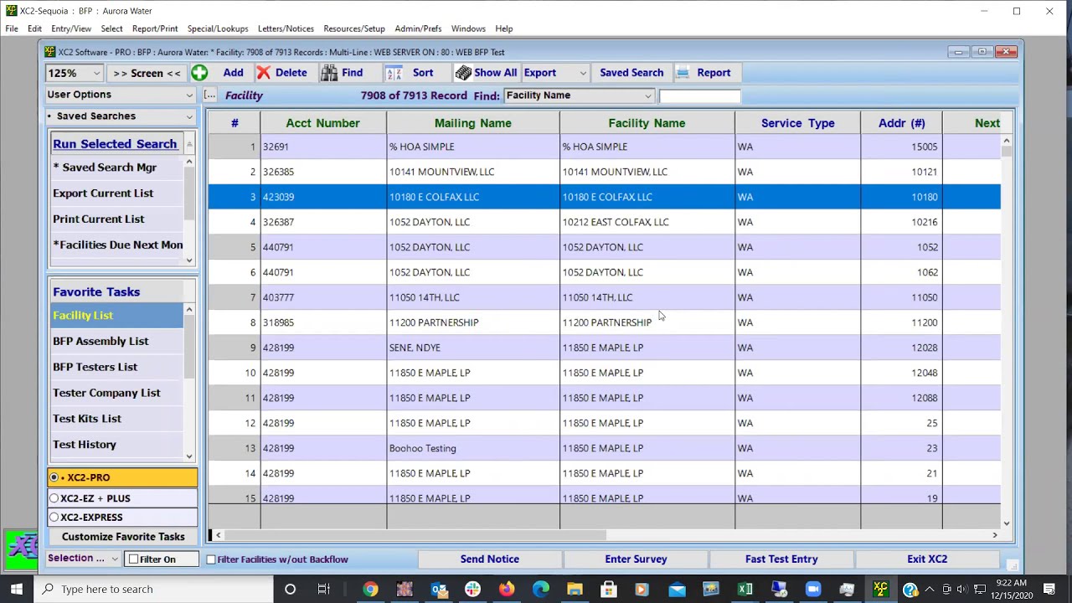Screen dimensions: 1072x603
Task: Toggle the Filter On checkbox
Action: click(133, 559)
